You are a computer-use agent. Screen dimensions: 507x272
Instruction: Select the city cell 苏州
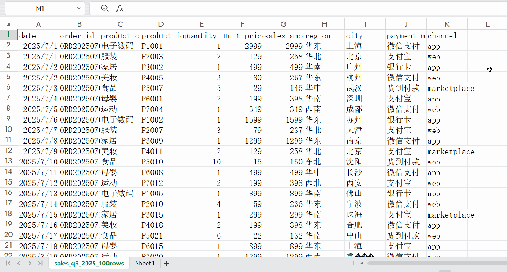(365, 120)
